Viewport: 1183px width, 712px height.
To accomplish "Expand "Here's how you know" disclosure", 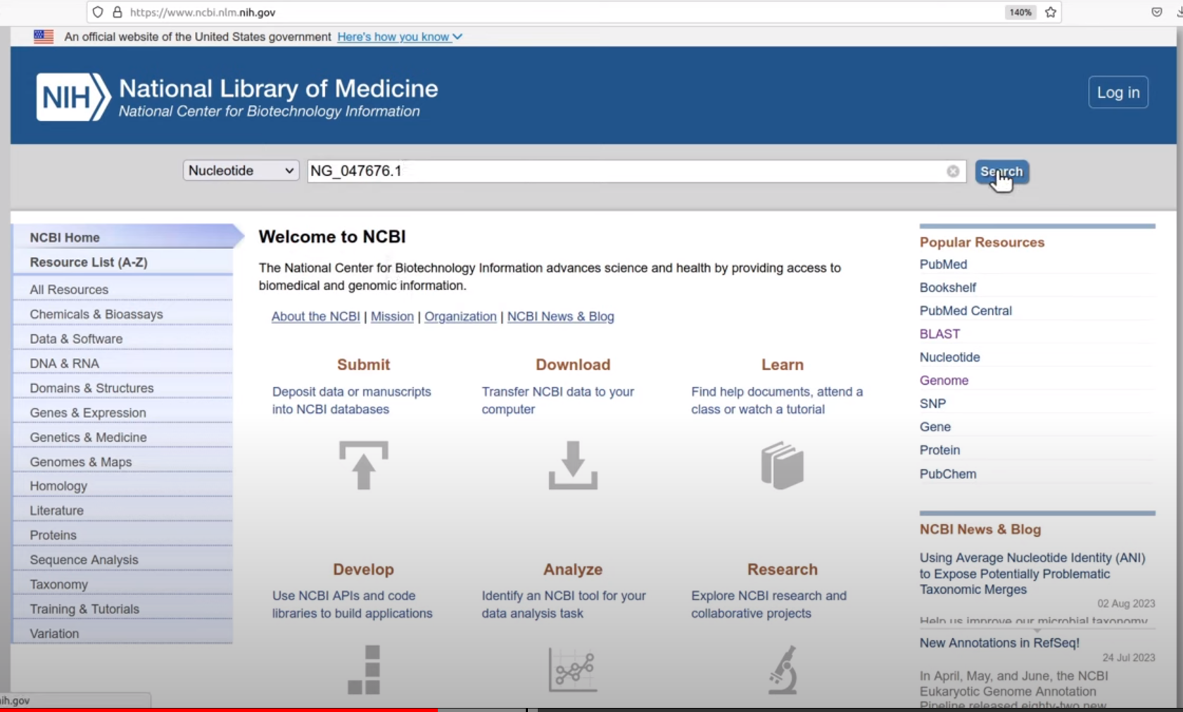I will [x=399, y=37].
